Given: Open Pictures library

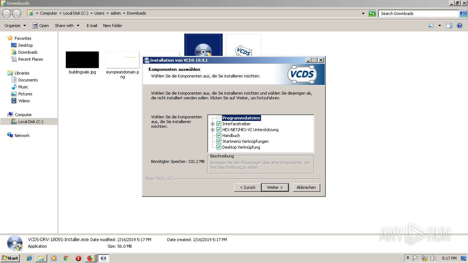Looking at the screenshot, I should pyautogui.click(x=25, y=94).
